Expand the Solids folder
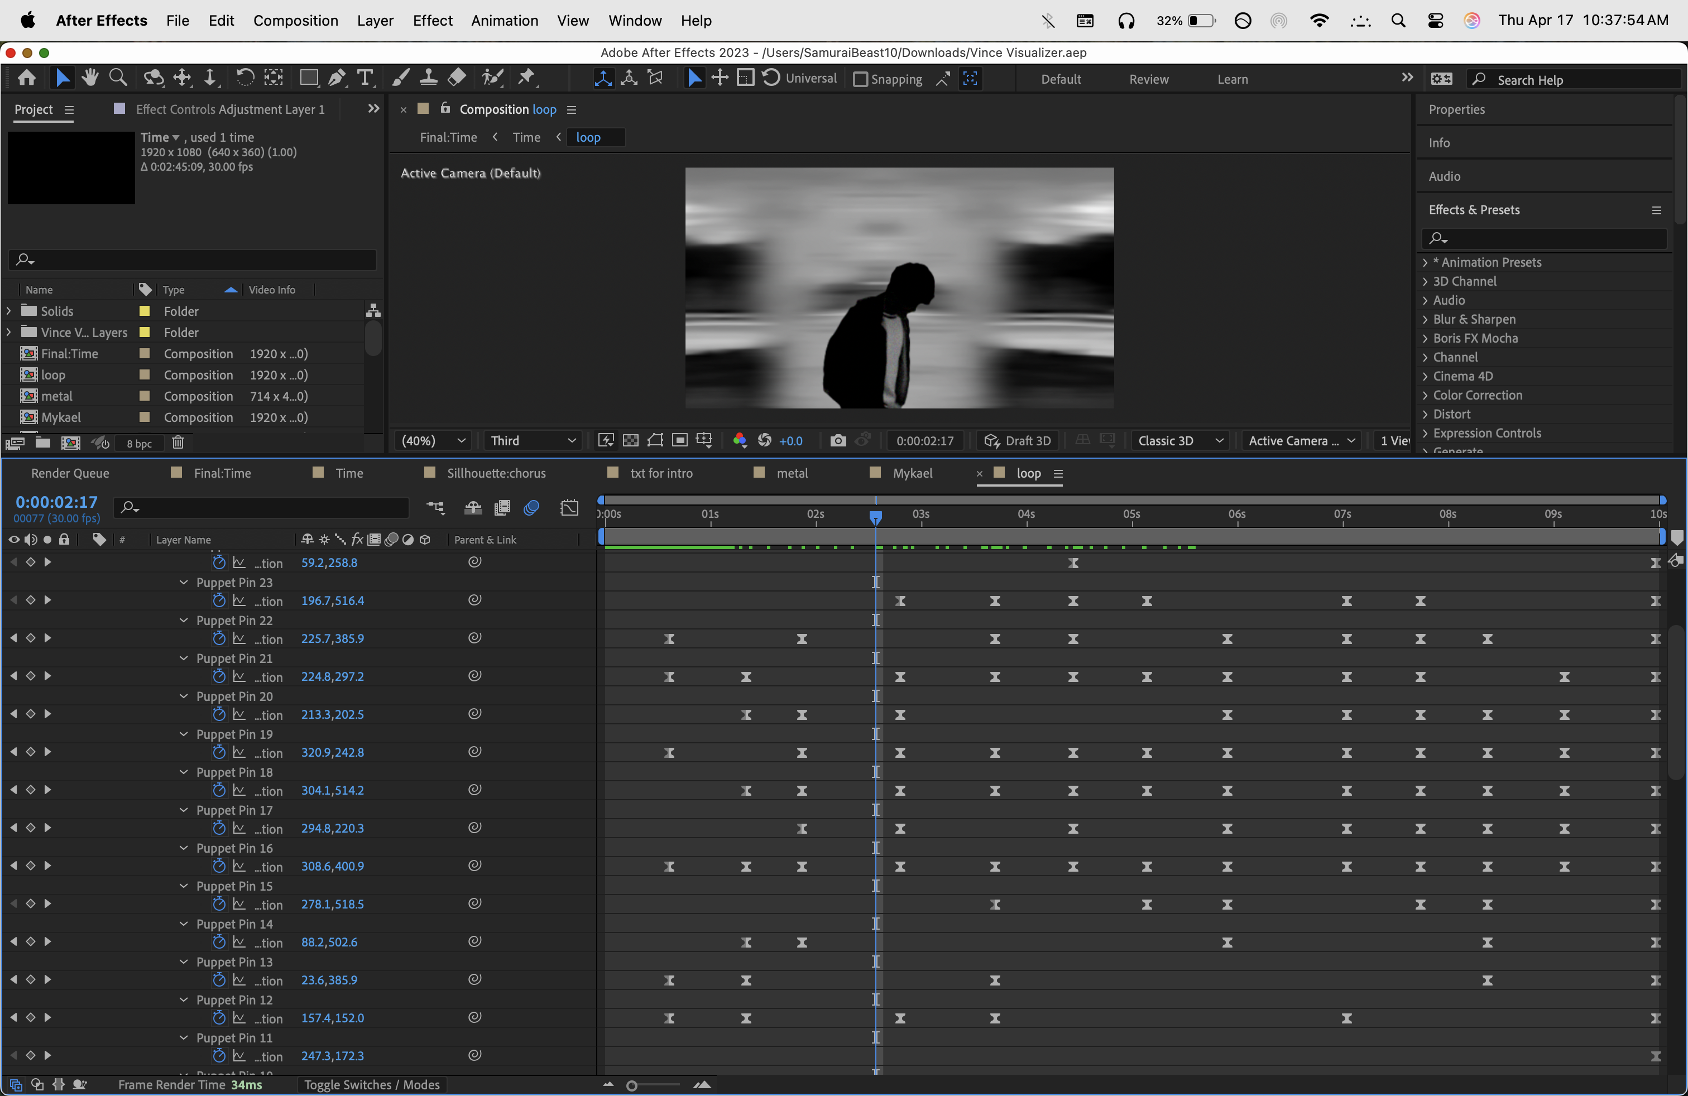 click(9, 310)
